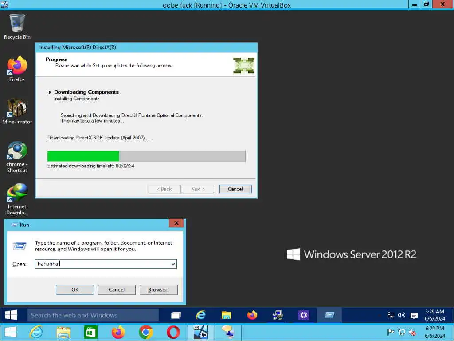Open the purple Settings gear taskbar icon
This screenshot has height=341, width=454.
point(303,315)
